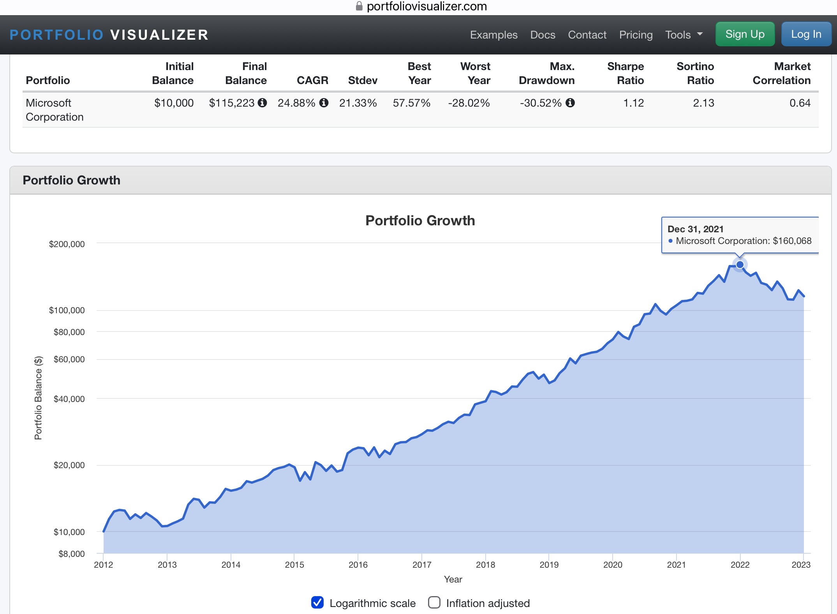Click the 2012 x-axis label
This screenshot has width=837, height=614.
click(x=103, y=565)
